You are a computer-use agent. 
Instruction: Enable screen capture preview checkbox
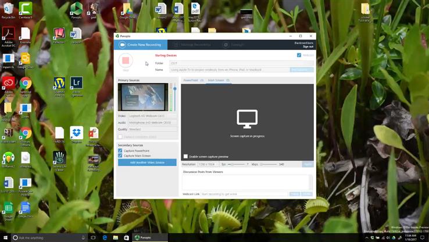click(x=185, y=157)
